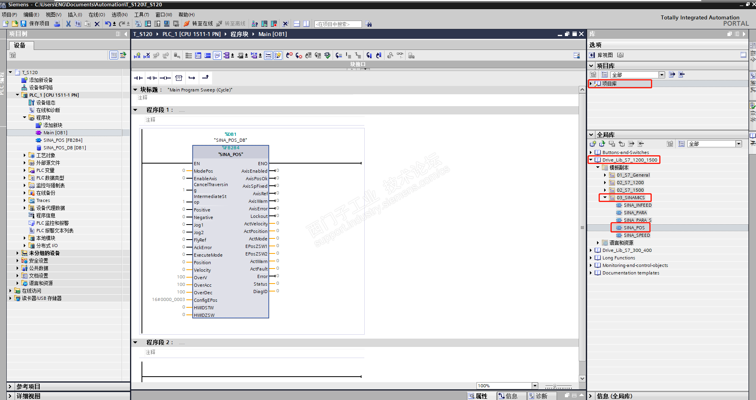Toggle the network list view button
The image size is (756, 400).
[x=268, y=55]
